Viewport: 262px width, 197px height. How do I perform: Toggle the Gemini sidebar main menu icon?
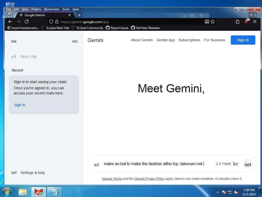click(x=14, y=41)
